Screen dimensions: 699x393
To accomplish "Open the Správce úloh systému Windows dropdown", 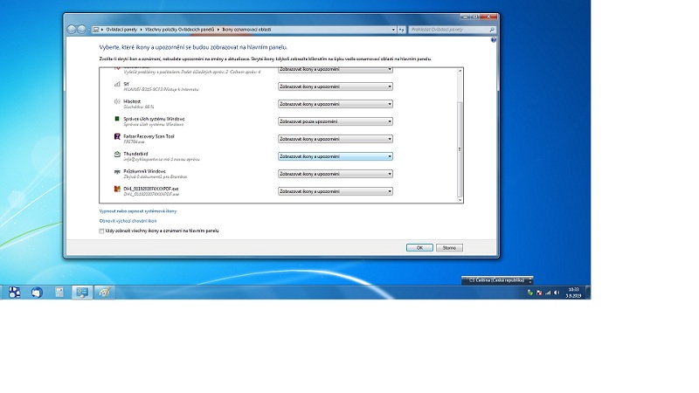I will coord(336,121).
